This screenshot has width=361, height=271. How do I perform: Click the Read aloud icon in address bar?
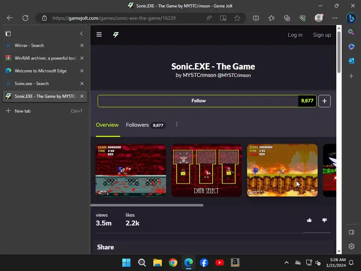point(209,18)
